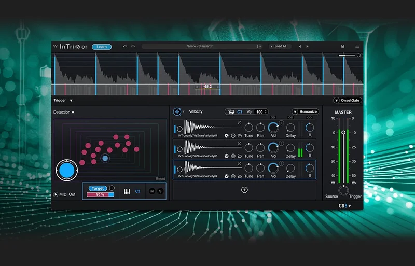
Task: Click circular target icon on Velocity04 row
Action: coord(233,136)
